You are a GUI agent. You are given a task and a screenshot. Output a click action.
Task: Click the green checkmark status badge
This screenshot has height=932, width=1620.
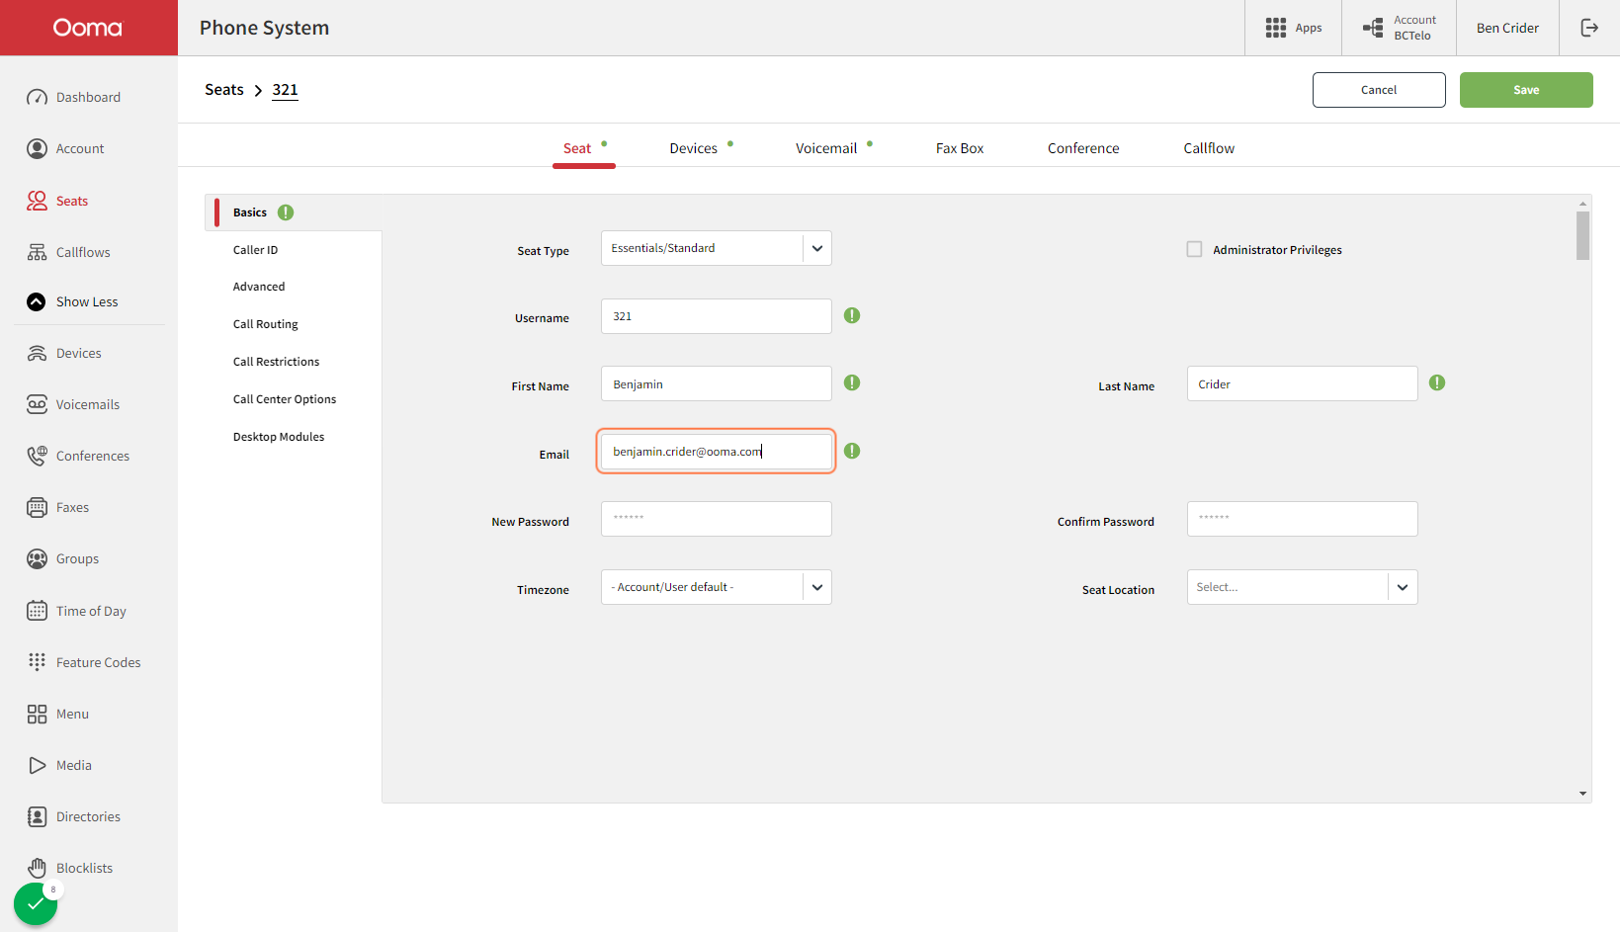tap(36, 903)
